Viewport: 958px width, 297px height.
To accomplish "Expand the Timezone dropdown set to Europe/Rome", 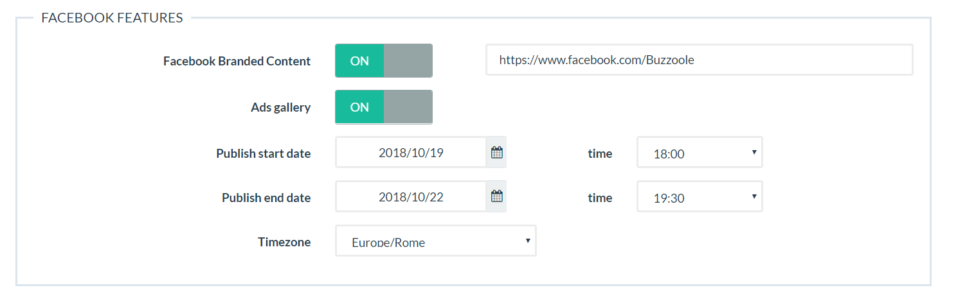I will [436, 241].
